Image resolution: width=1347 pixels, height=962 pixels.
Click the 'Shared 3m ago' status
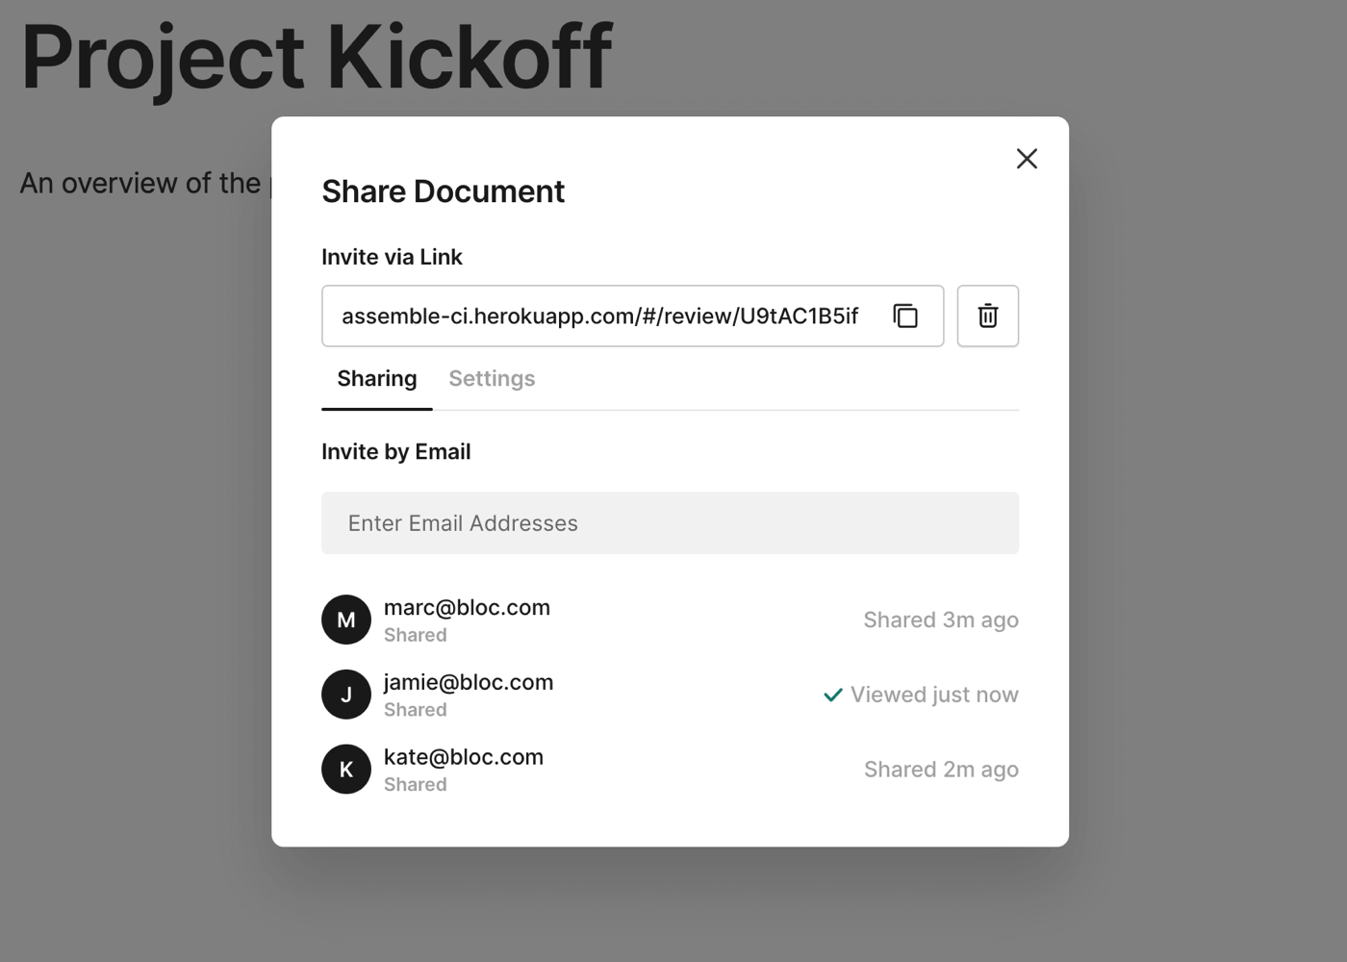940,620
